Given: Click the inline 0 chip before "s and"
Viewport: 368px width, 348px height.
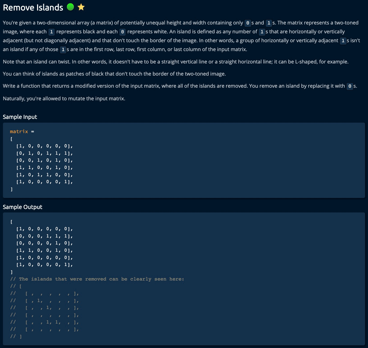Looking at the screenshot, I should click(x=248, y=23).
